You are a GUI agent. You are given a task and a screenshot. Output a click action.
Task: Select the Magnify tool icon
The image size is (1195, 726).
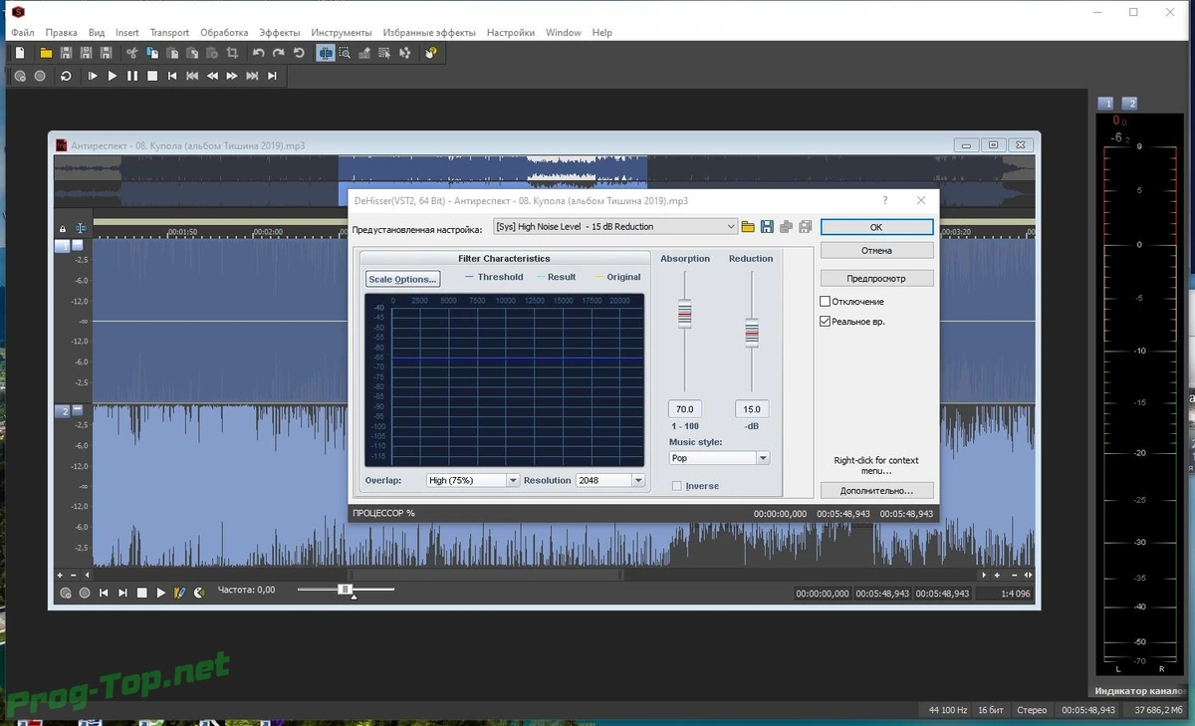[x=345, y=53]
